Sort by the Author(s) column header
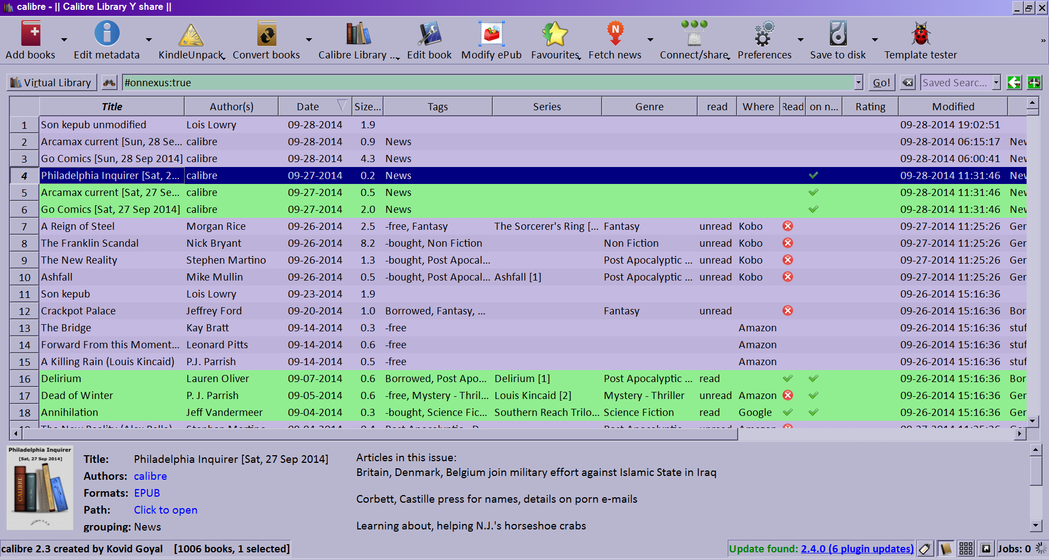The width and height of the screenshot is (1049, 560). coord(232,106)
